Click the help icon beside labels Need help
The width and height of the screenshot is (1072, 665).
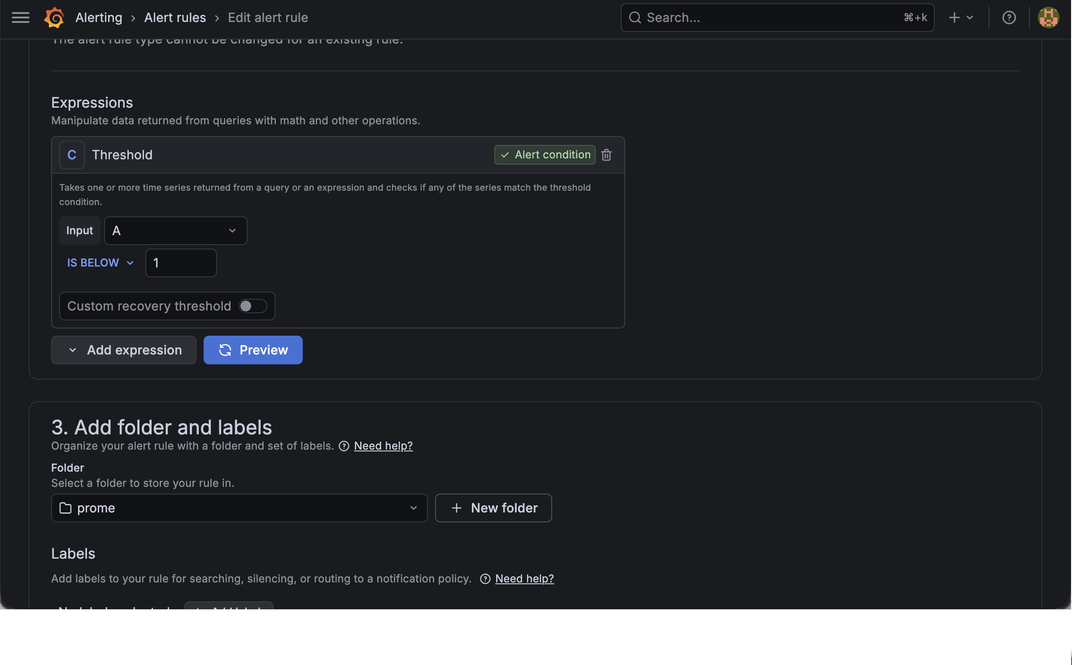tap(485, 579)
